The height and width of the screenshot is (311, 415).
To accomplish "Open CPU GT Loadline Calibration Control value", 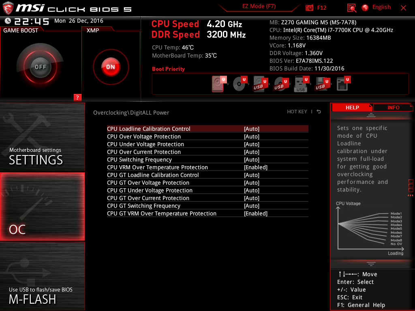I will point(251,175).
